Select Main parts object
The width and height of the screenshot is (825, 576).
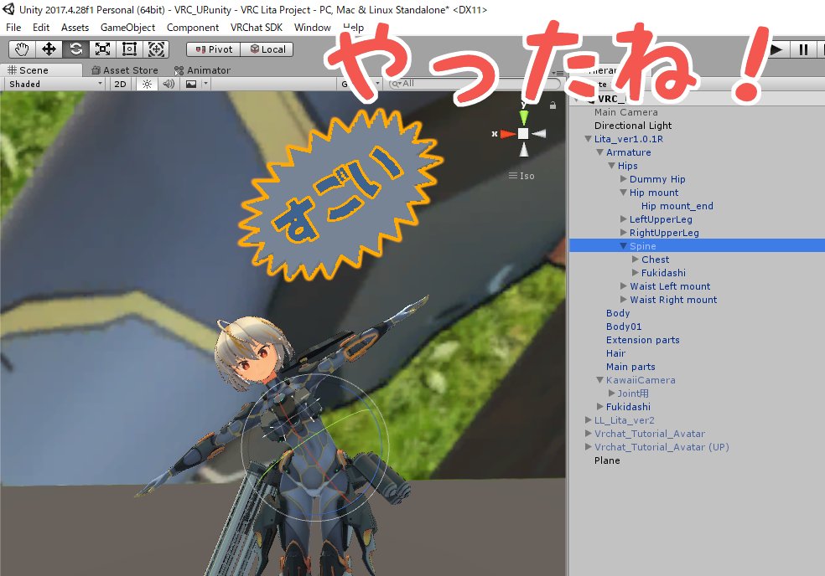pos(630,367)
